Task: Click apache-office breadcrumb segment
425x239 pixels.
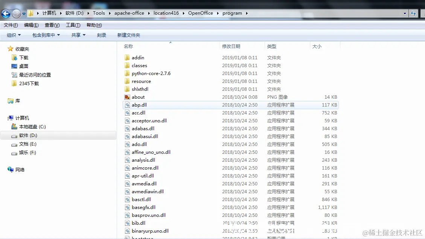Action: [x=129, y=13]
